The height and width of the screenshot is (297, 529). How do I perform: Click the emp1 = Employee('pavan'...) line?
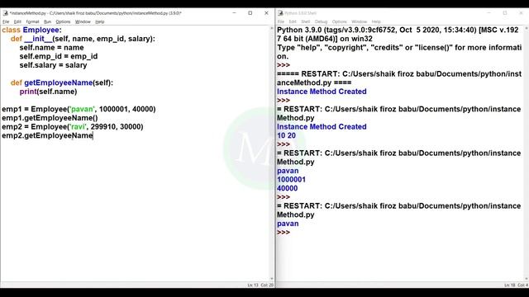79,109
